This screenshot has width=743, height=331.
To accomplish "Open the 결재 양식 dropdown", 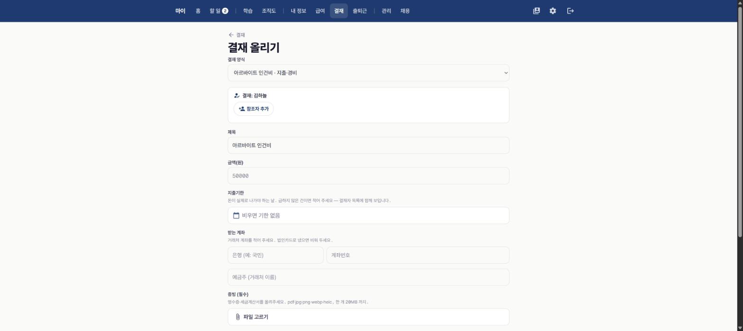I will click(368, 73).
